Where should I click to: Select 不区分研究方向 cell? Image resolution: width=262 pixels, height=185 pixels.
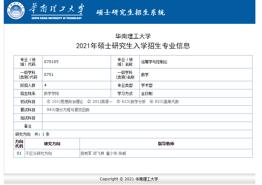(x=52, y=153)
